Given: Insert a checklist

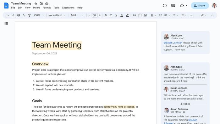Looking at the screenshot, I should (166, 15).
